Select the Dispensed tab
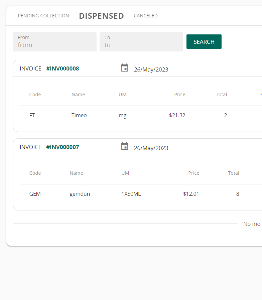 click(x=101, y=16)
